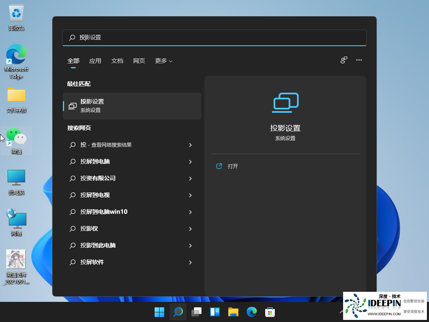The height and width of the screenshot is (322, 429).
Task: Switch to the 文档 tab
Action: click(117, 61)
